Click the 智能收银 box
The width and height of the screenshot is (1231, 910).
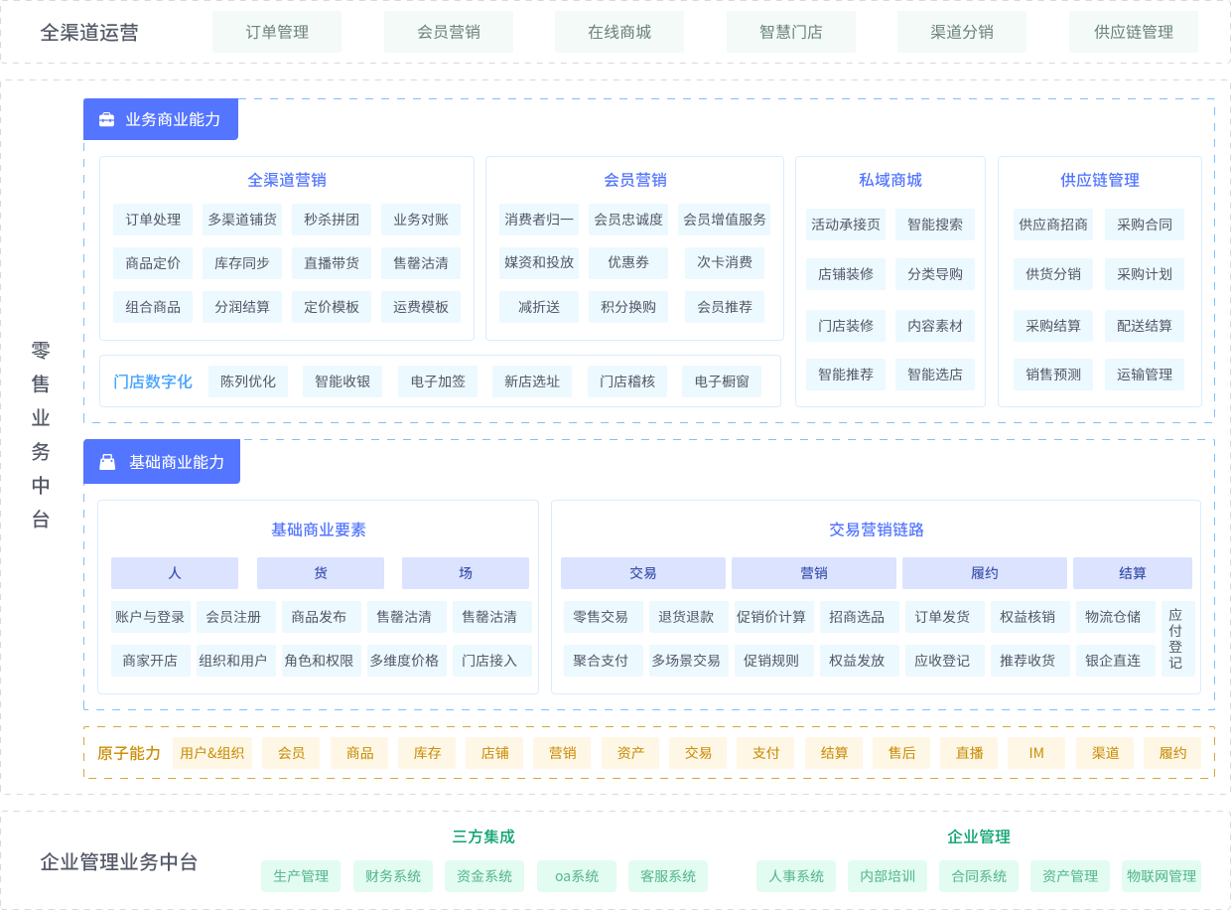click(342, 381)
